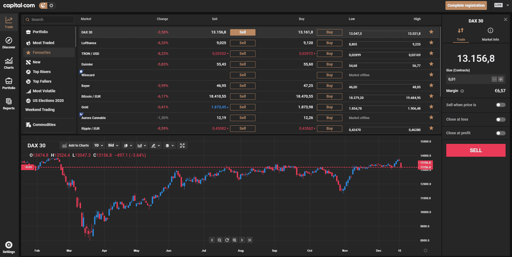The image size is (512, 257).
Task: Increase contract size with plus button
Action: click(x=501, y=79)
